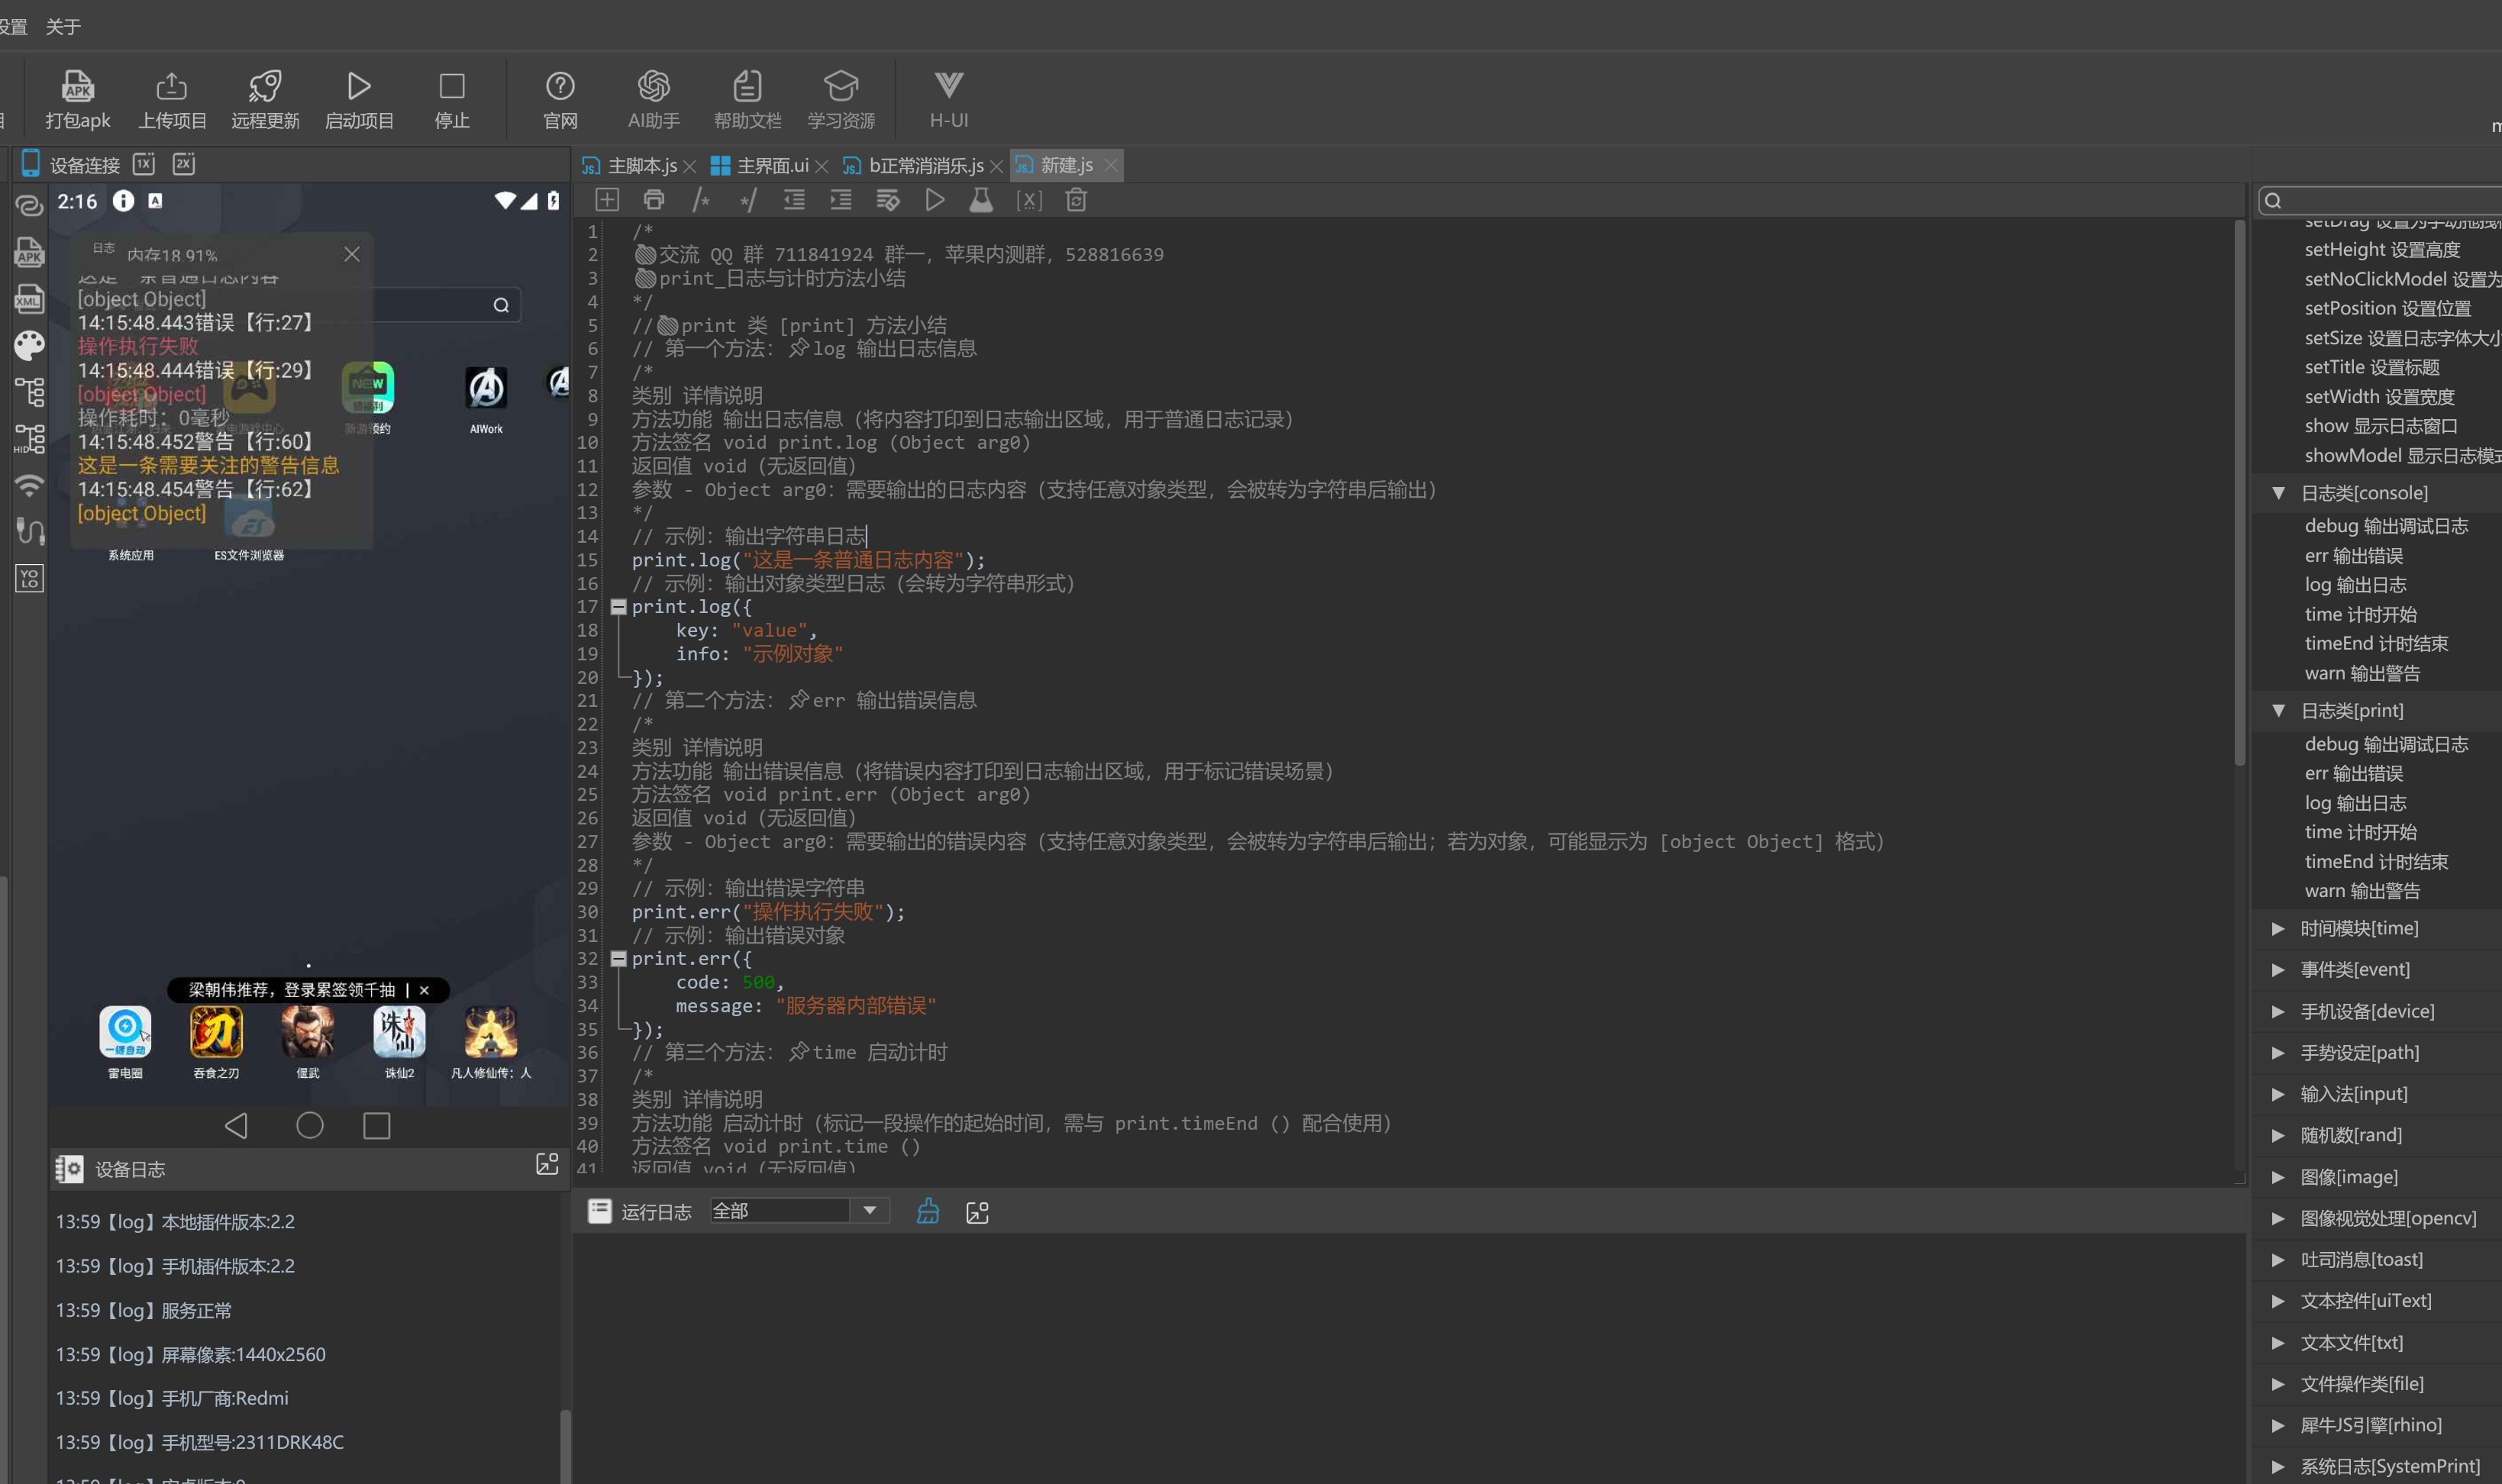Run the script with the editor play icon
This screenshot has width=2502, height=1484.
coord(935,200)
